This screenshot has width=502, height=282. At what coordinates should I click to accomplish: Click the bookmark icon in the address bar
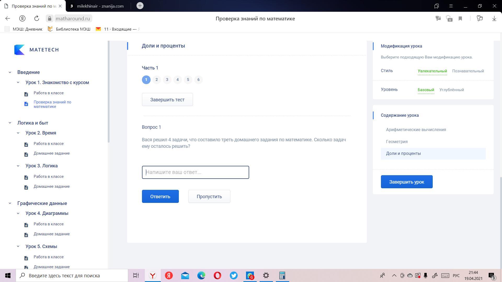pyautogui.click(x=460, y=19)
